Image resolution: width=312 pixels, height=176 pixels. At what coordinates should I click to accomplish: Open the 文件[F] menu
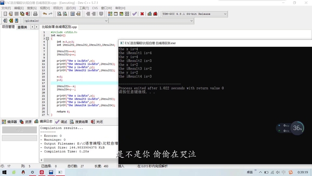click(6, 8)
